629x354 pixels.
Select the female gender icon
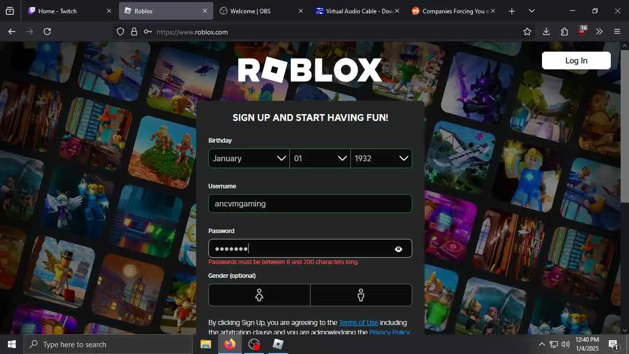pyautogui.click(x=259, y=295)
